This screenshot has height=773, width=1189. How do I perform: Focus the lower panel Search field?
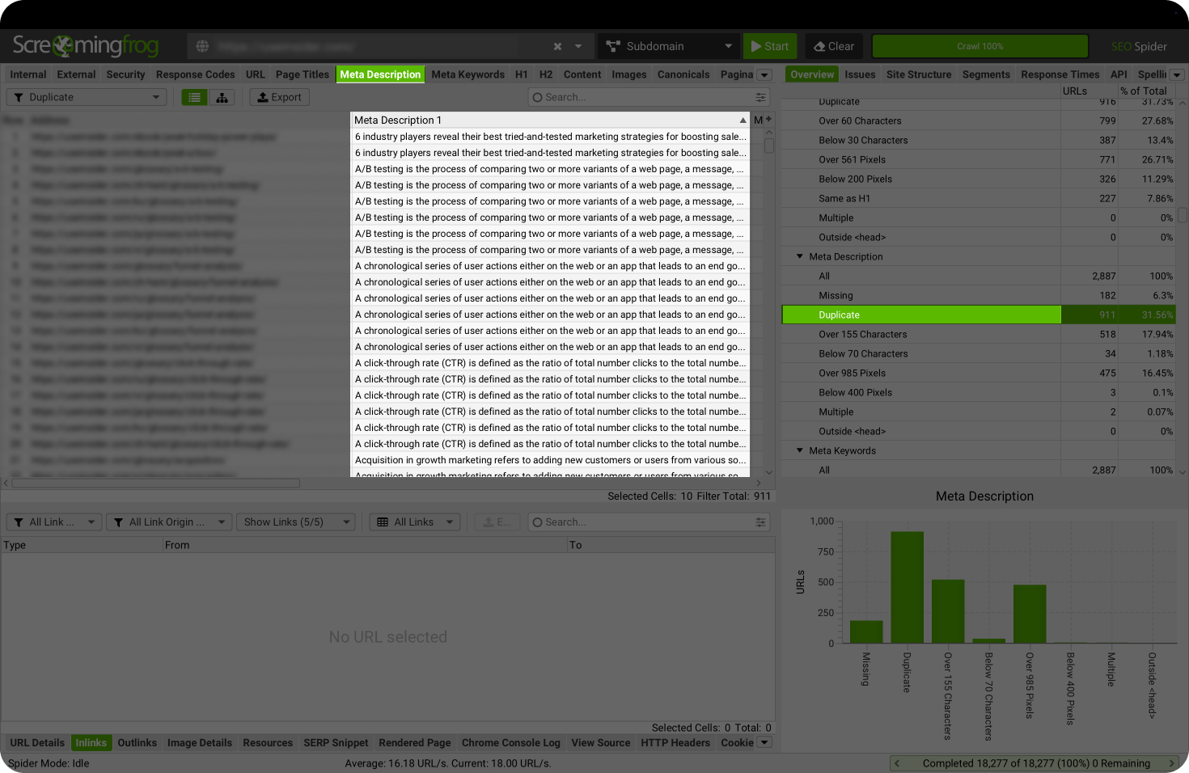(x=648, y=522)
